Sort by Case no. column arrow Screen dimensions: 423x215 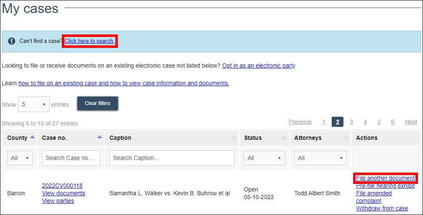click(x=100, y=137)
